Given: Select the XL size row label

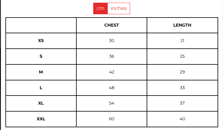Looking at the screenshot, I should (x=41, y=103).
